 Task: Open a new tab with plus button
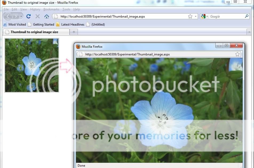click(74, 32)
